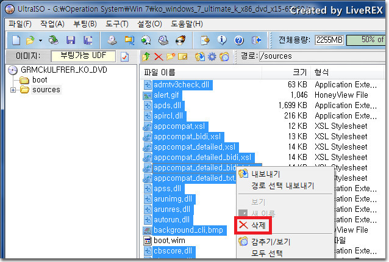Choose 내보내기 in the context menu
The image size is (389, 262).
click(x=285, y=174)
